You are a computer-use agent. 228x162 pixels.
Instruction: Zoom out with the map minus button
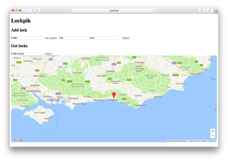[213, 136]
